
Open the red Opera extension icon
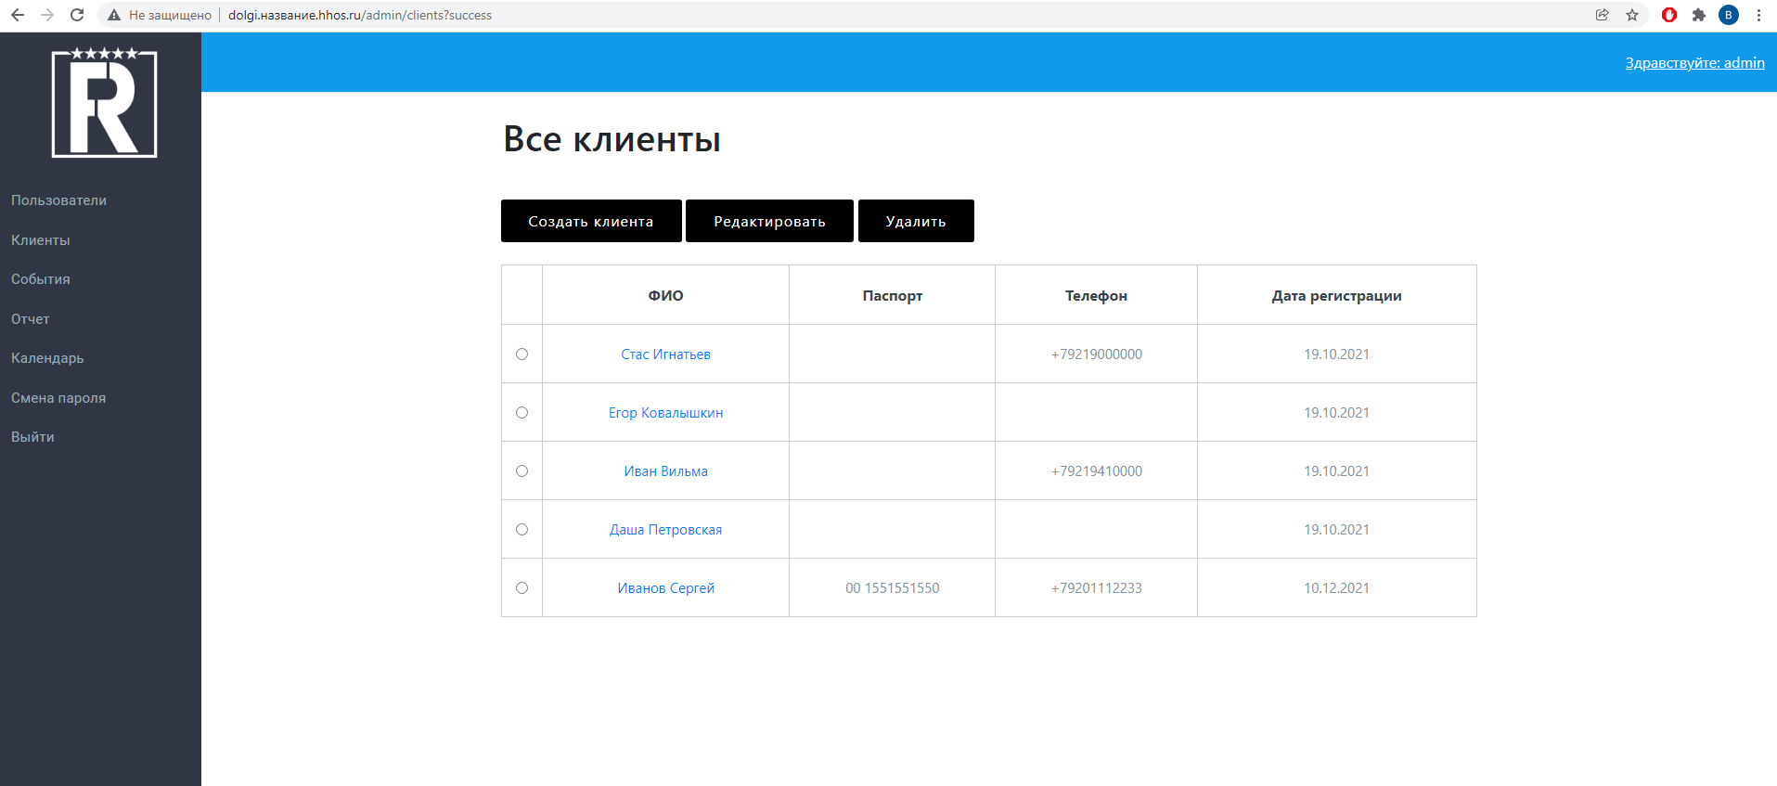(1669, 15)
